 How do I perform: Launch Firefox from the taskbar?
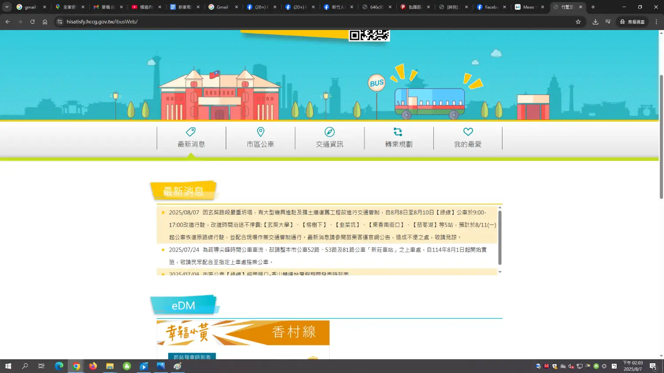click(x=93, y=366)
